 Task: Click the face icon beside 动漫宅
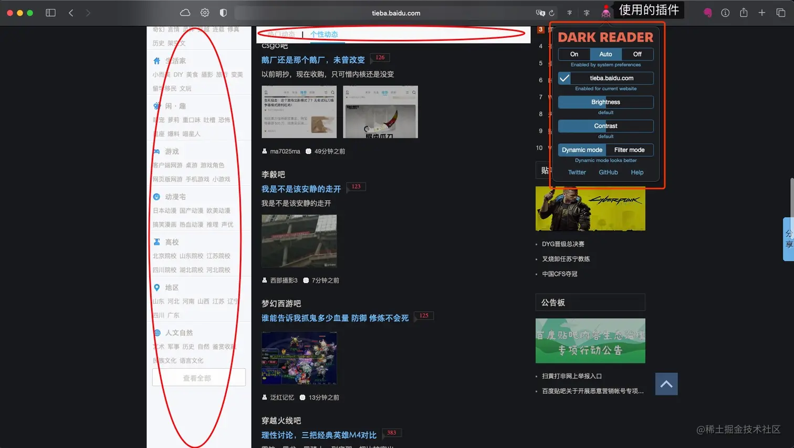[156, 197]
